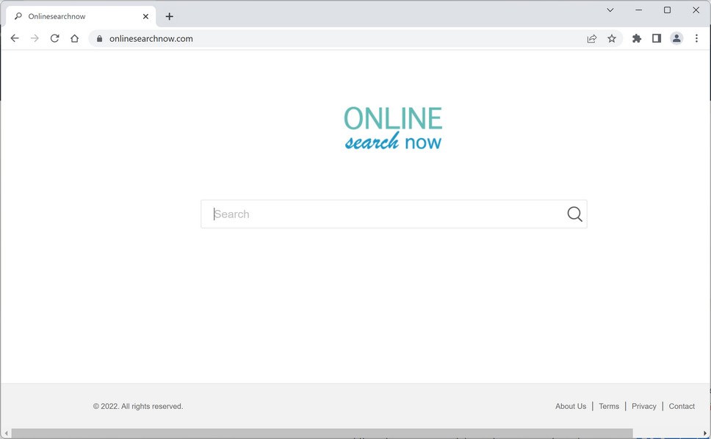711x439 pixels.
Task: Open the Privacy footer link
Action: click(x=644, y=407)
